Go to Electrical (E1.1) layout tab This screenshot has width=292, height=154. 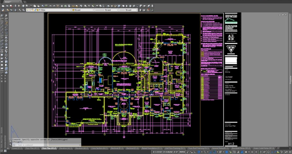click(117, 148)
